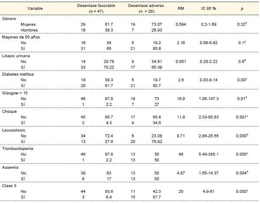260x203 pixels.
Task: Click the Azoemia row label
Action: (11, 166)
